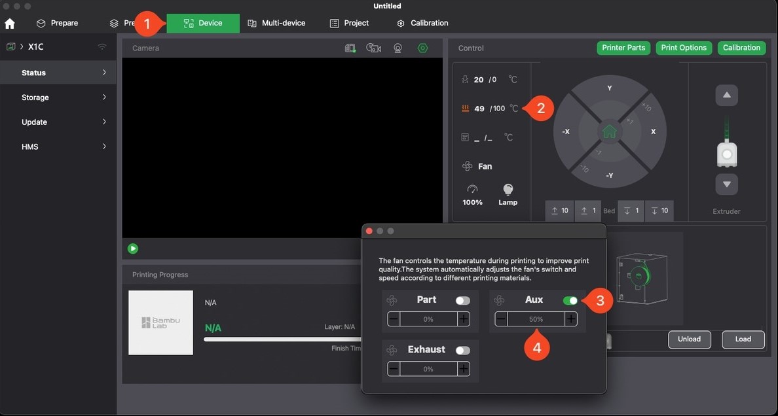Viewport: 778px width, 416px height.
Task: Toggle the Lamp light icon
Action: pyautogui.click(x=508, y=190)
